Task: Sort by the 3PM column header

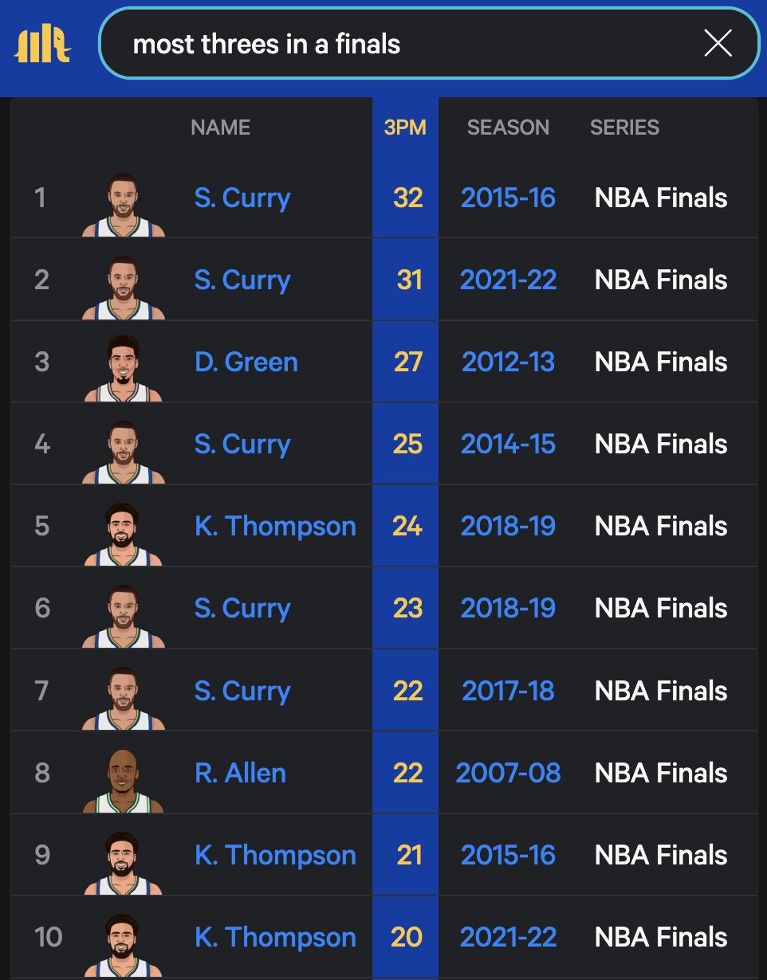Action: point(405,127)
